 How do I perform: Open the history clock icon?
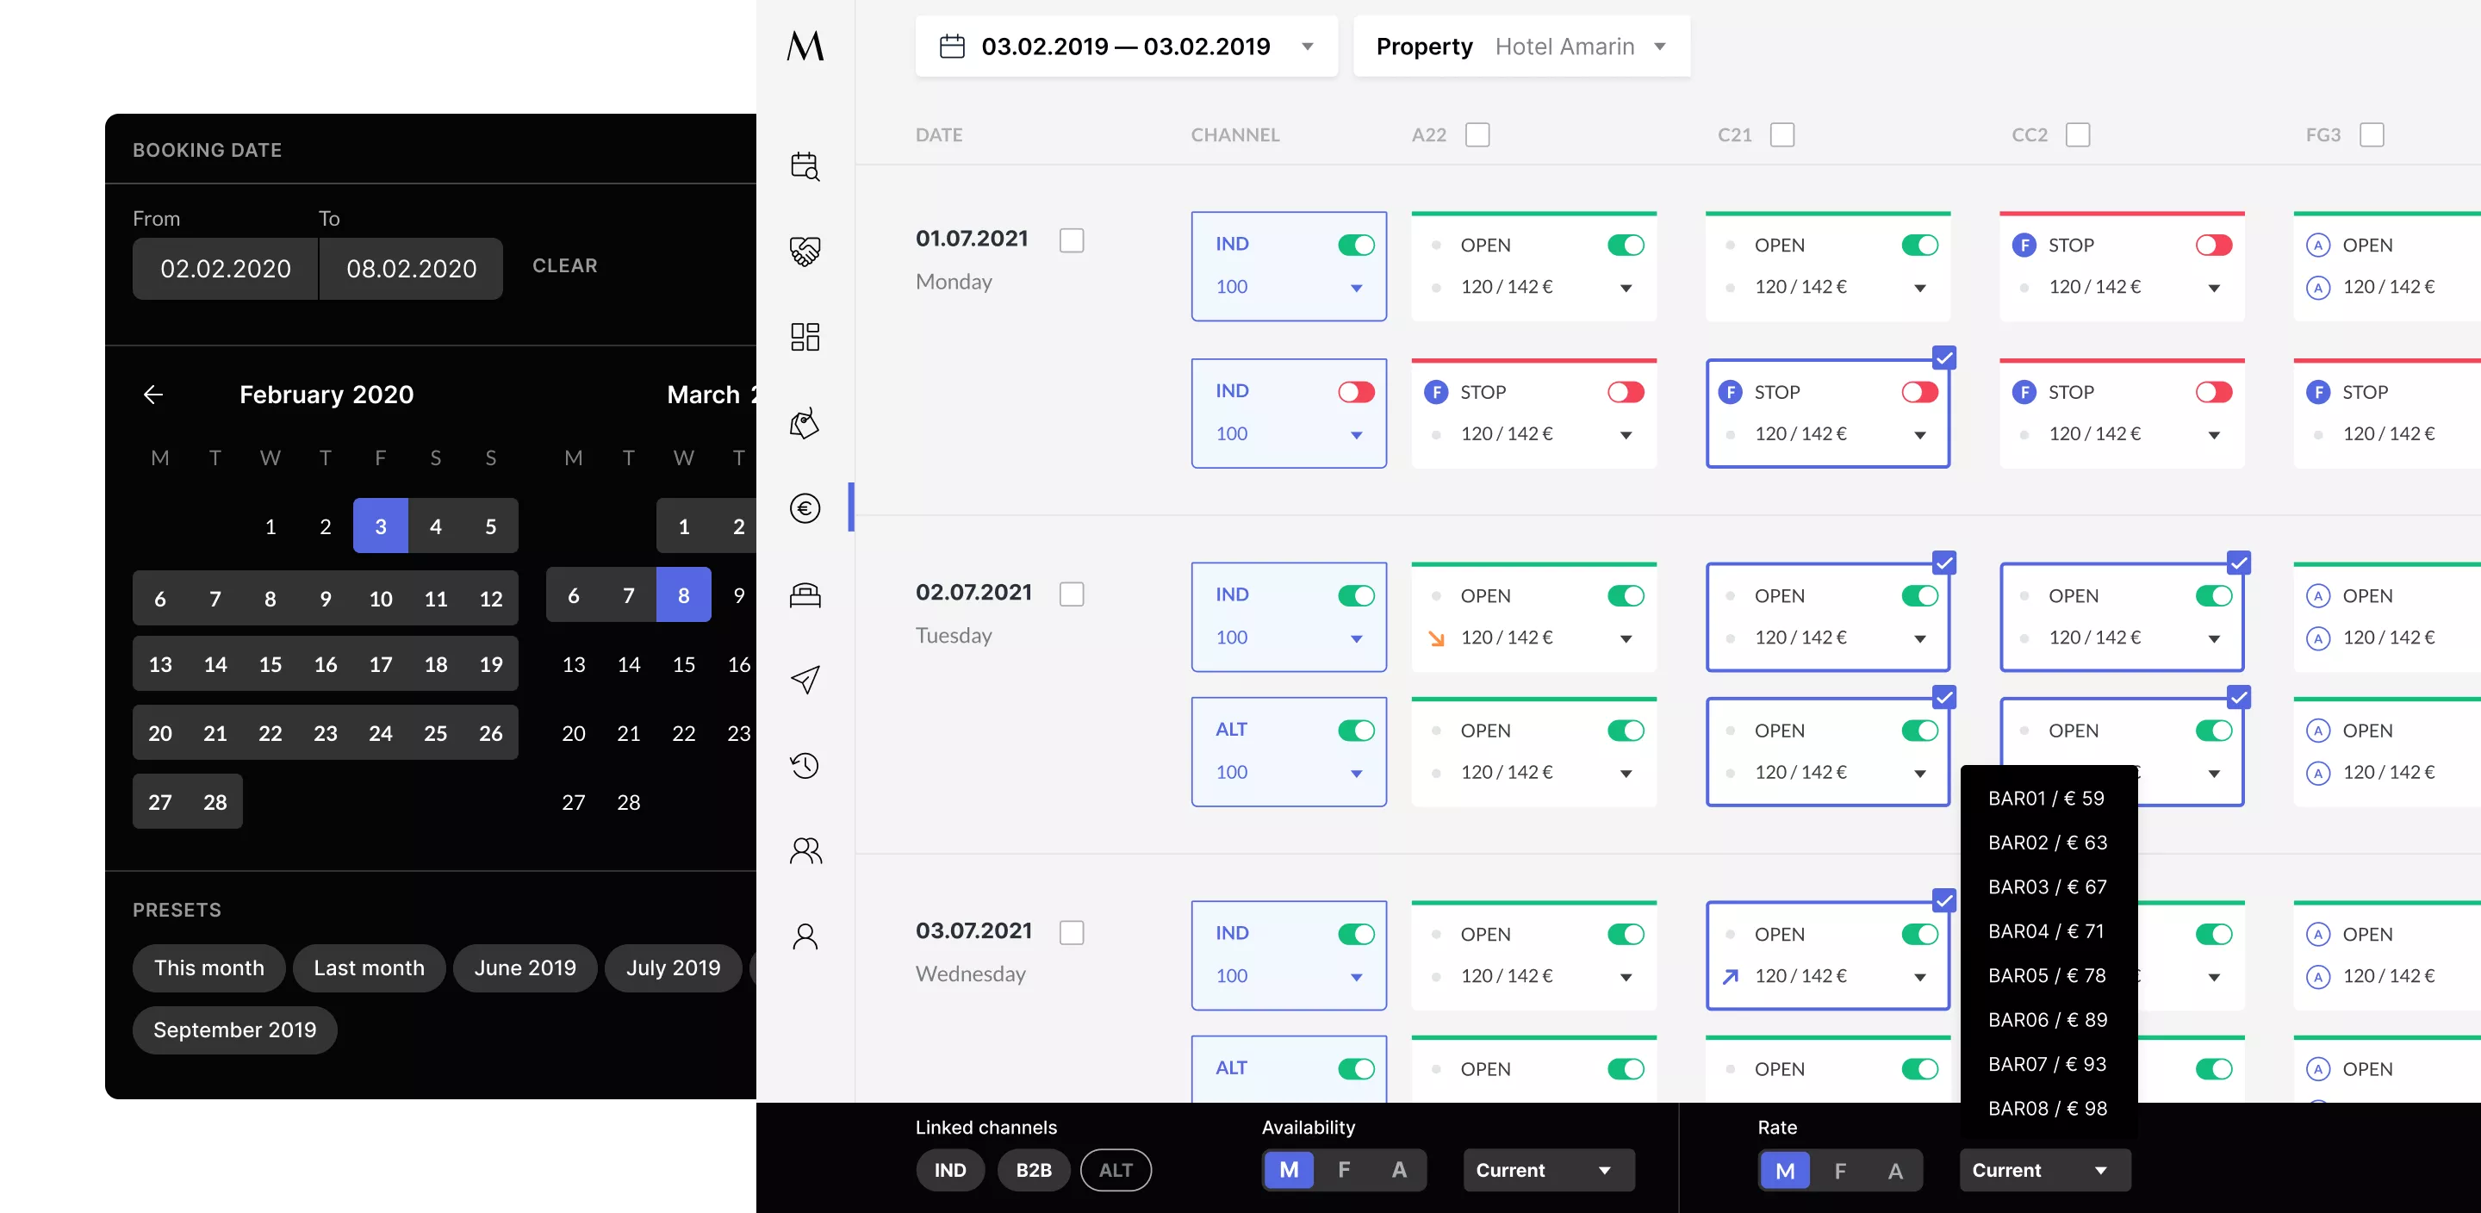[805, 765]
